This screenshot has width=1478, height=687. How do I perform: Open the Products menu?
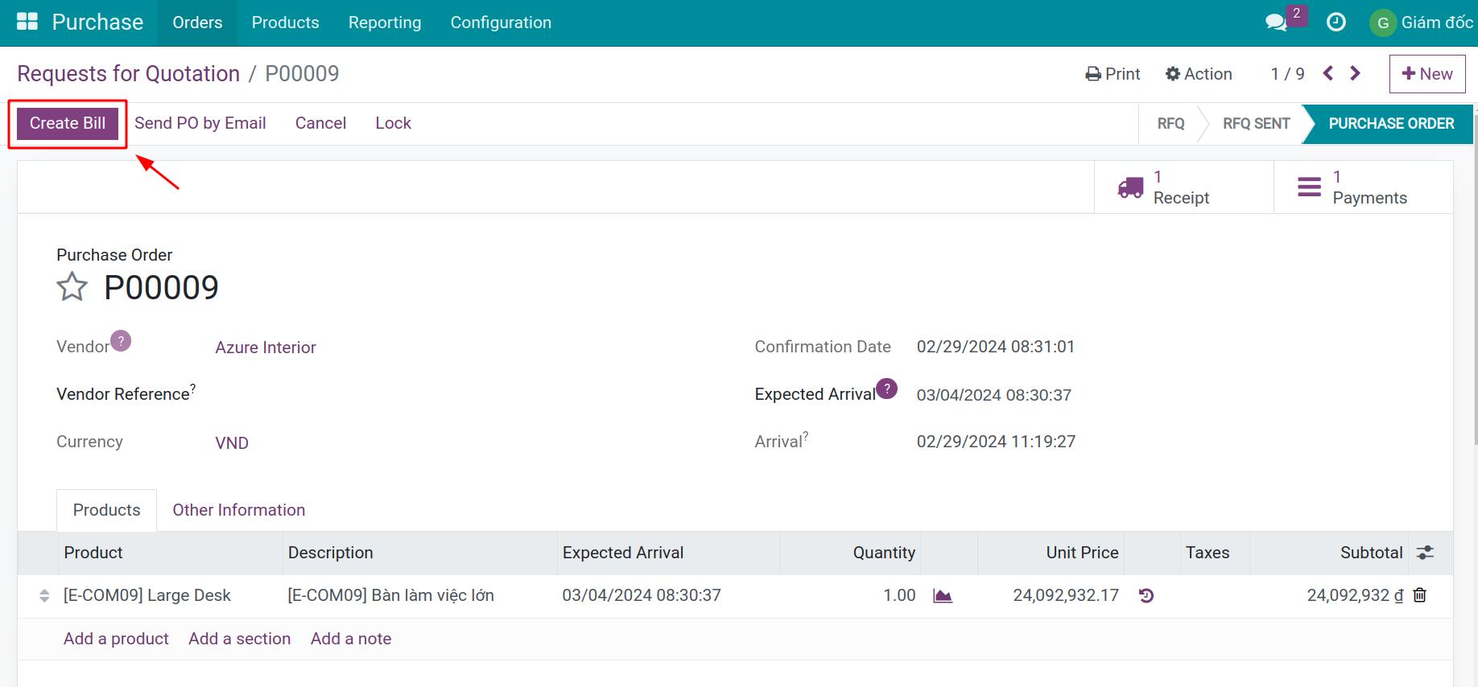click(x=285, y=23)
